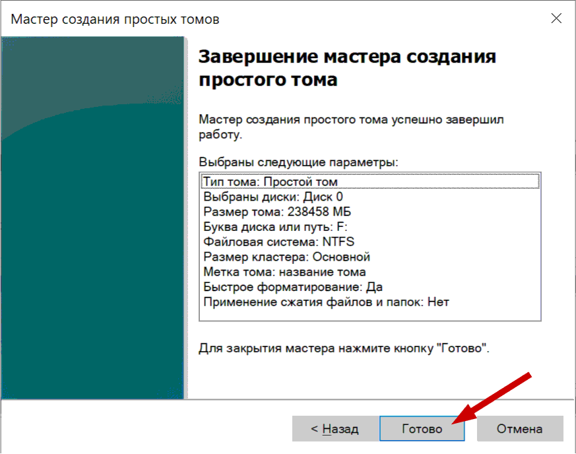Click the hint text about pressing "Готово"

point(344,348)
